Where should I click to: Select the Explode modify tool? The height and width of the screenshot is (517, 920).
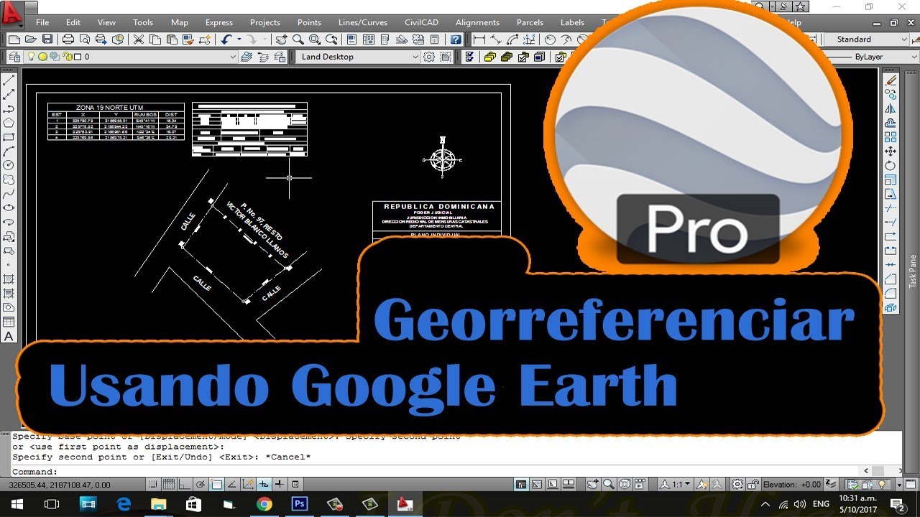(x=891, y=307)
